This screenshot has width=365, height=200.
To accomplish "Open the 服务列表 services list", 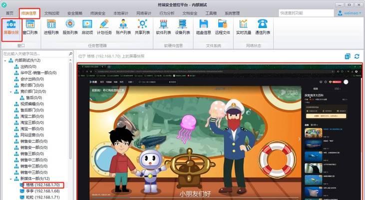I will tap(70, 27).
